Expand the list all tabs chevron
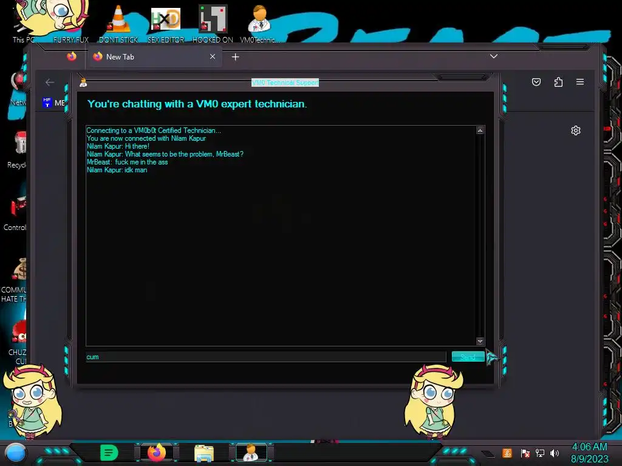622x466 pixels. 493,56
